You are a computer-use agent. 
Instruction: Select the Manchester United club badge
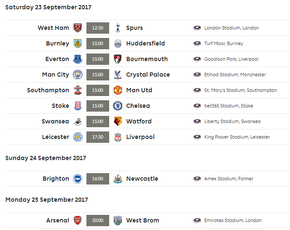118,90
